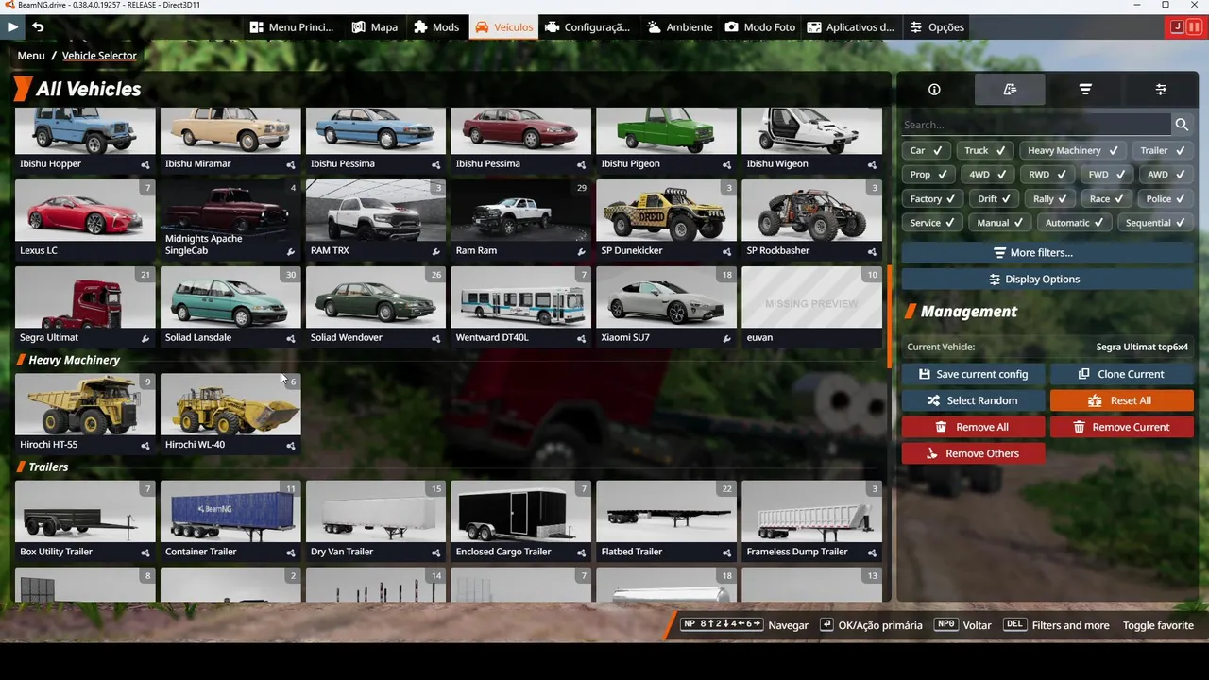
Task: Open the Opções menu item
Action: 937,27
